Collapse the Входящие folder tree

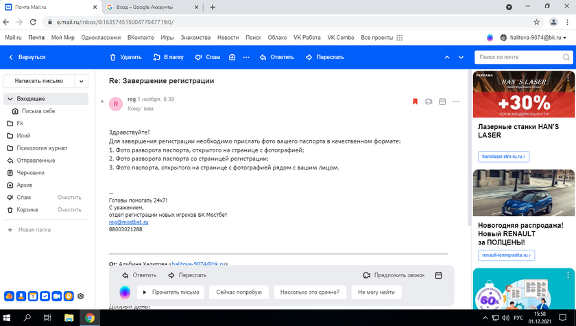10,99
